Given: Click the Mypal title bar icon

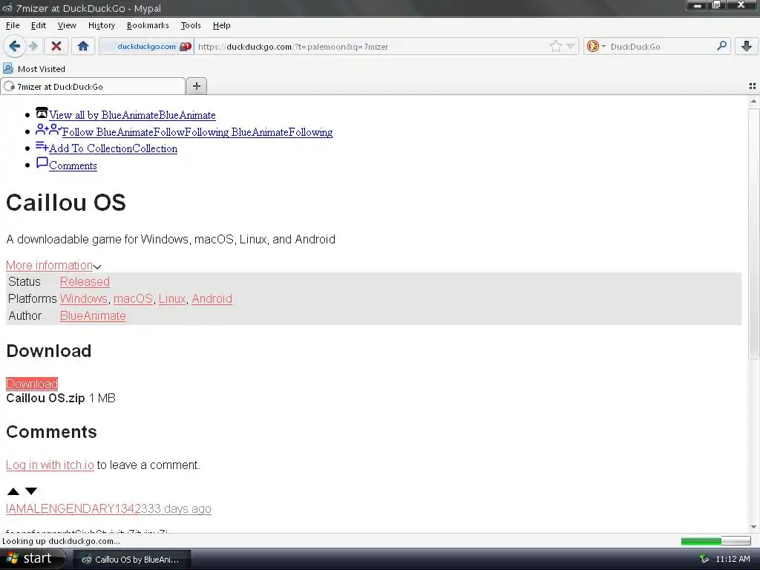Looking at the screenshot, I should (7, 7).
